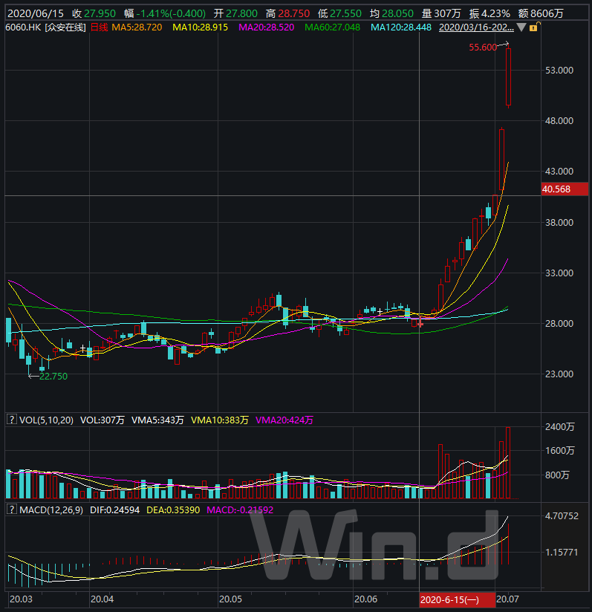The height and width of the screenshot is (612, 592).
Task: Click the 20.07 time axis label
Action: (507, 599)
